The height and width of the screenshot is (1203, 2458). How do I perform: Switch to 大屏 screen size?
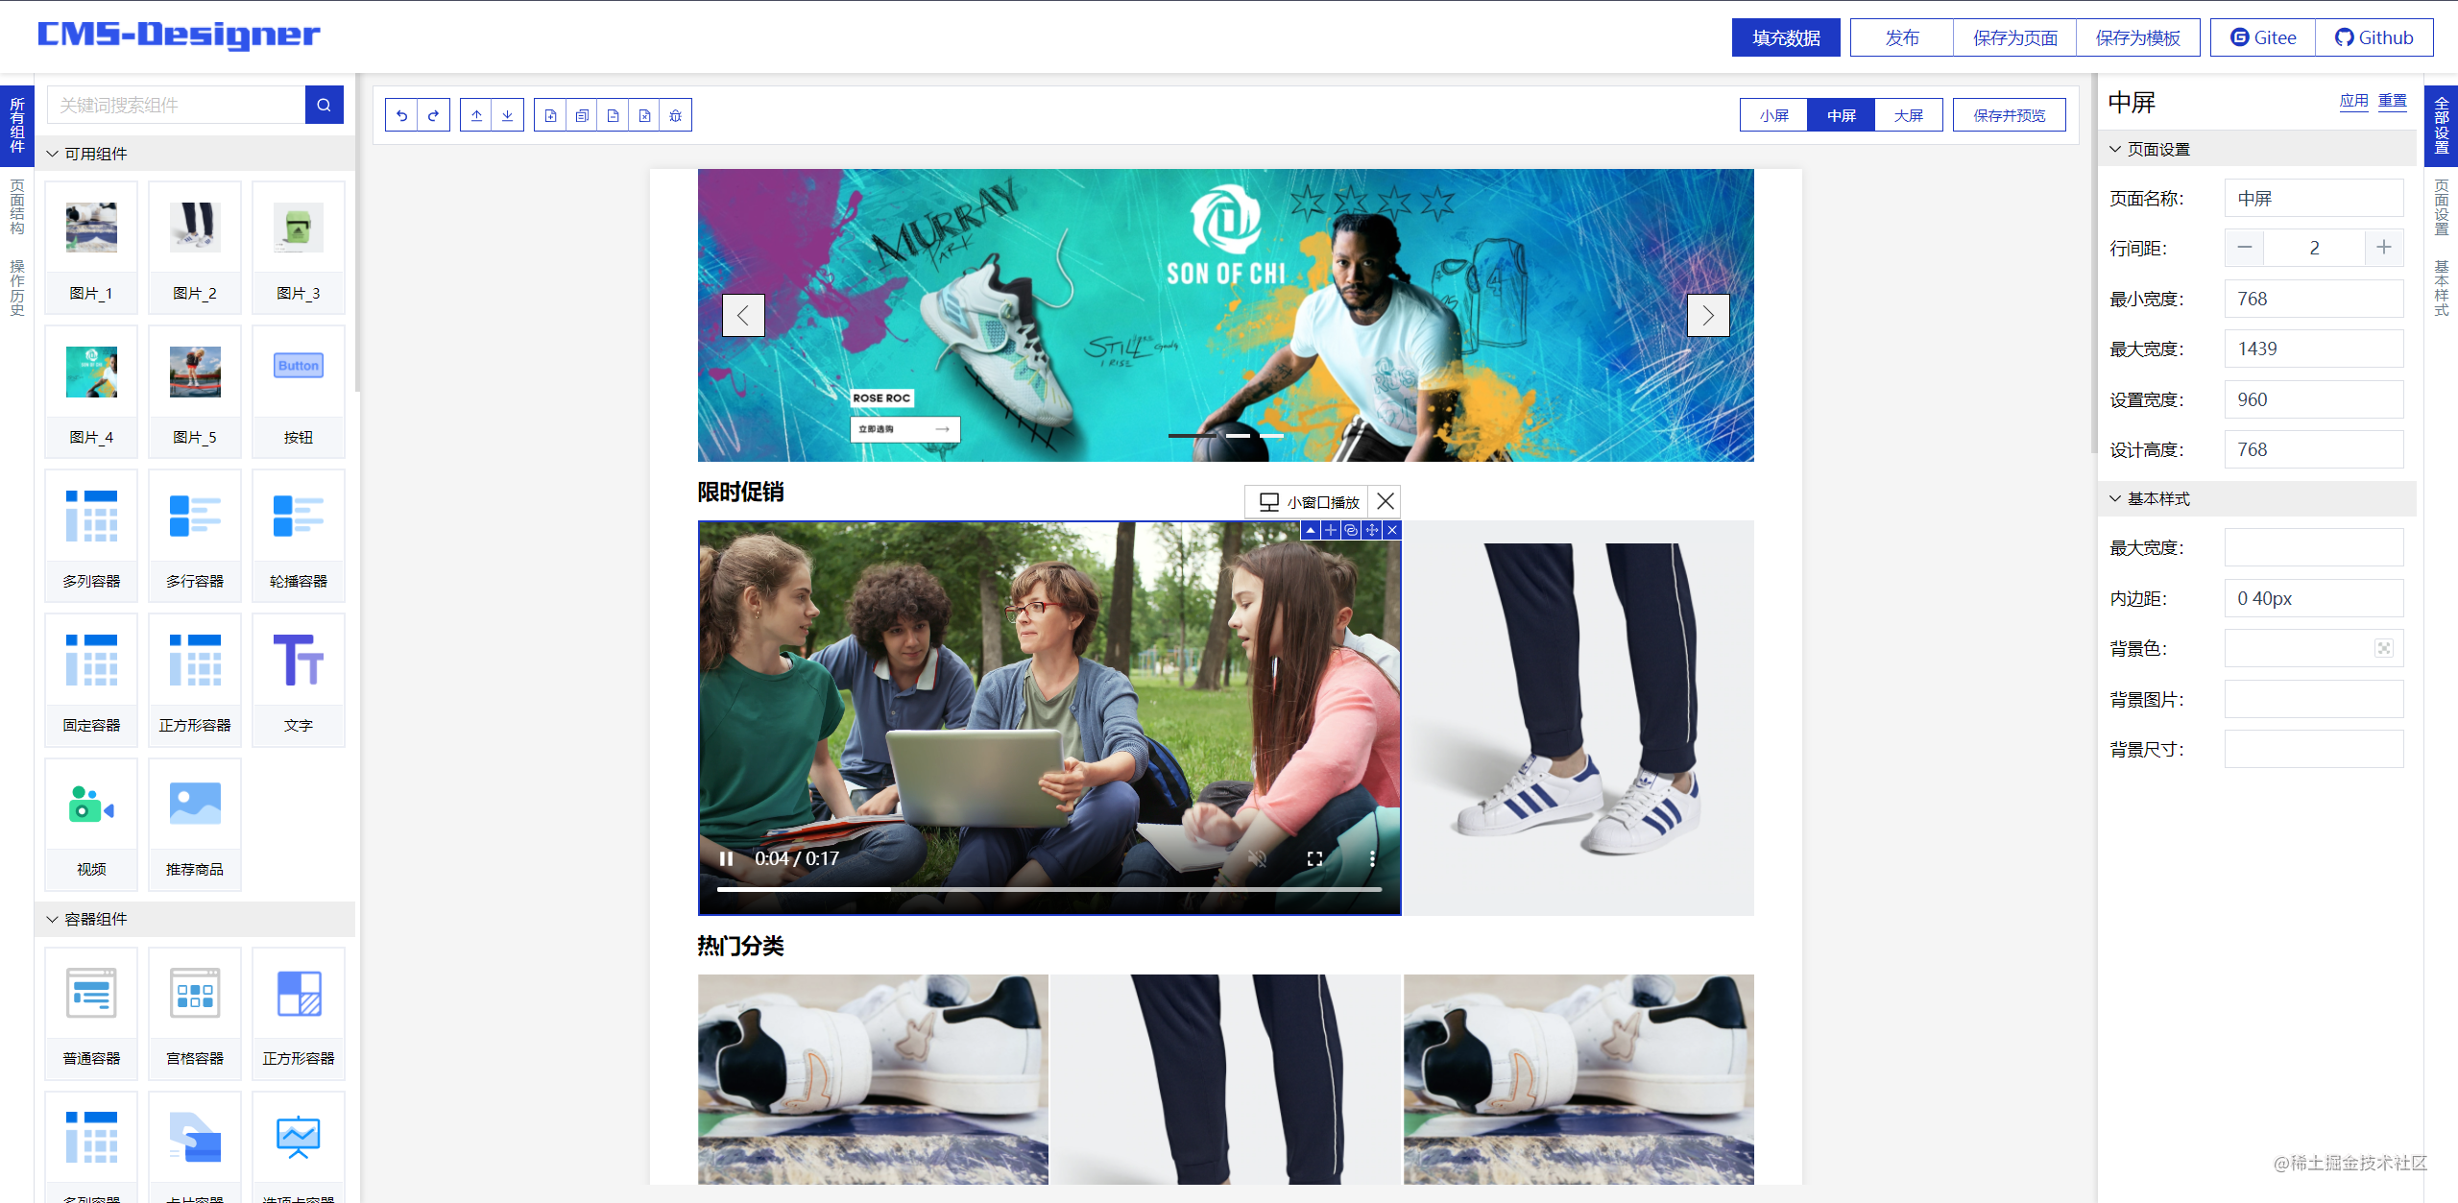1908,115
